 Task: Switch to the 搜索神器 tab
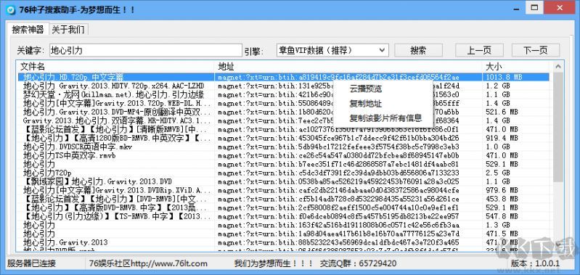tap(28, 30)
